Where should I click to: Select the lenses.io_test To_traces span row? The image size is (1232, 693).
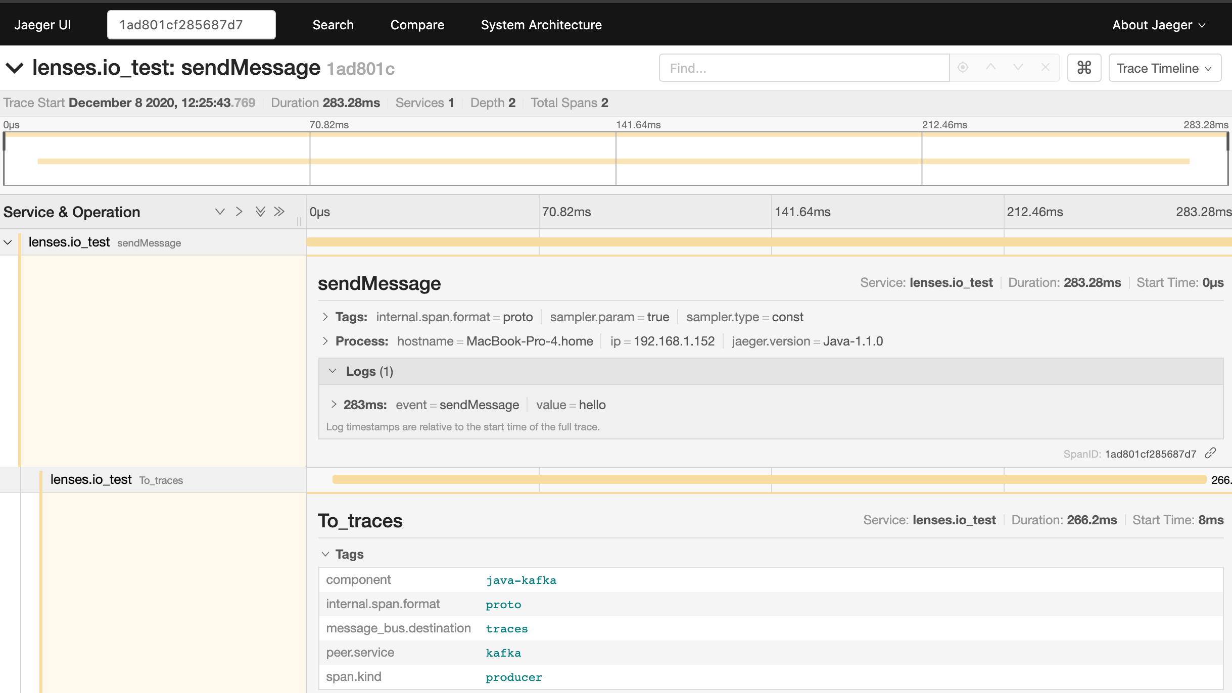pyautogui.click(x=153, y=480)
